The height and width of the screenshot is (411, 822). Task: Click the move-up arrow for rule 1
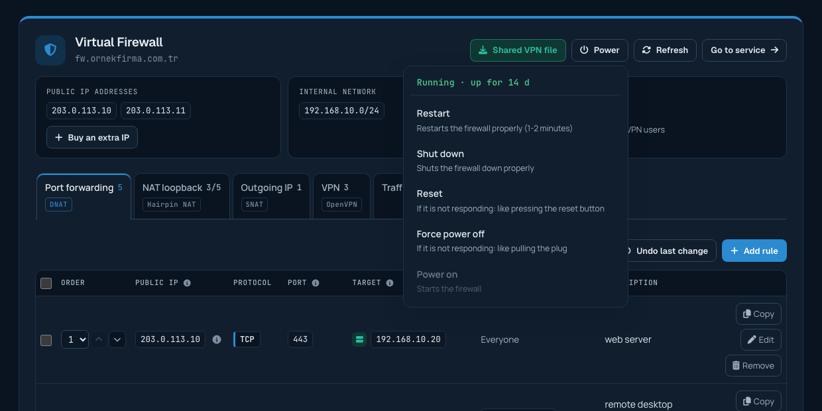[x=99, y=339]
